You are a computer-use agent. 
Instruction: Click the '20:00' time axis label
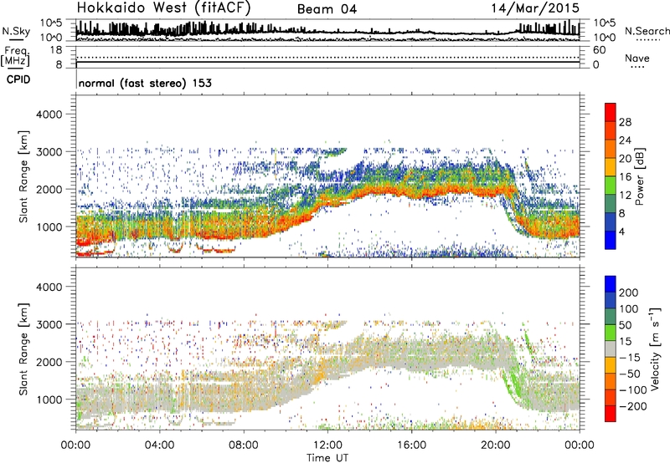[x=496, y=445]
